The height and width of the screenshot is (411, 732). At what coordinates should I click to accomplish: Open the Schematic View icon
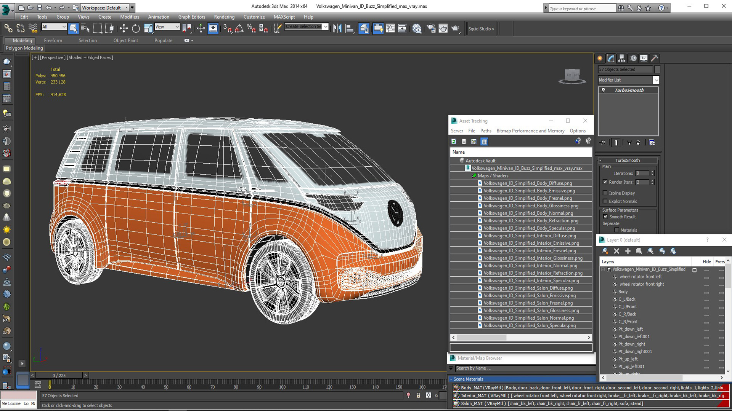click(402, 28)
